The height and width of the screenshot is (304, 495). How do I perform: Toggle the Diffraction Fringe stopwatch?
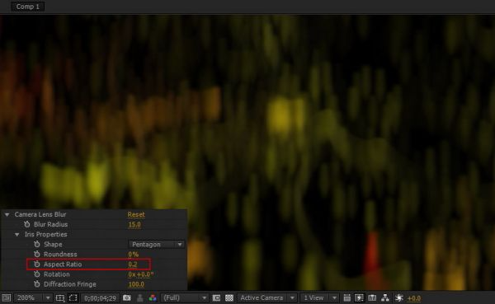pyautogui.click(x=37, y=284)
